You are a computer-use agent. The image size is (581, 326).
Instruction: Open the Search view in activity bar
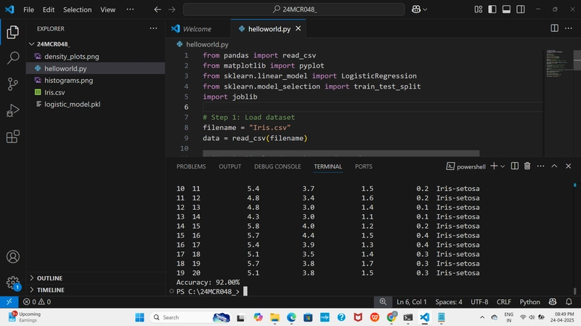coord(13,58)
